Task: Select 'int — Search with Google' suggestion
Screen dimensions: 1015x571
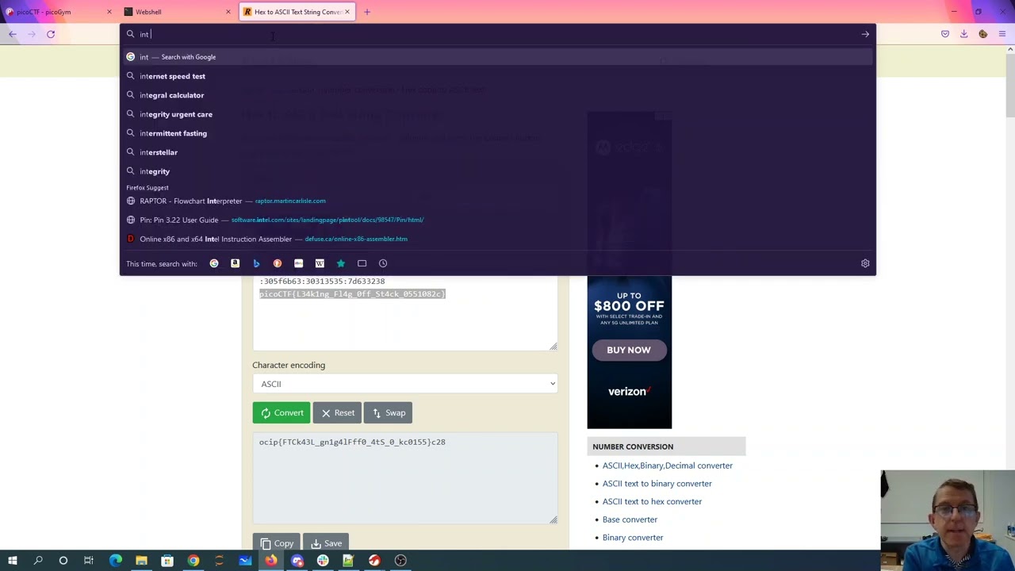Action: pos(498,57)
